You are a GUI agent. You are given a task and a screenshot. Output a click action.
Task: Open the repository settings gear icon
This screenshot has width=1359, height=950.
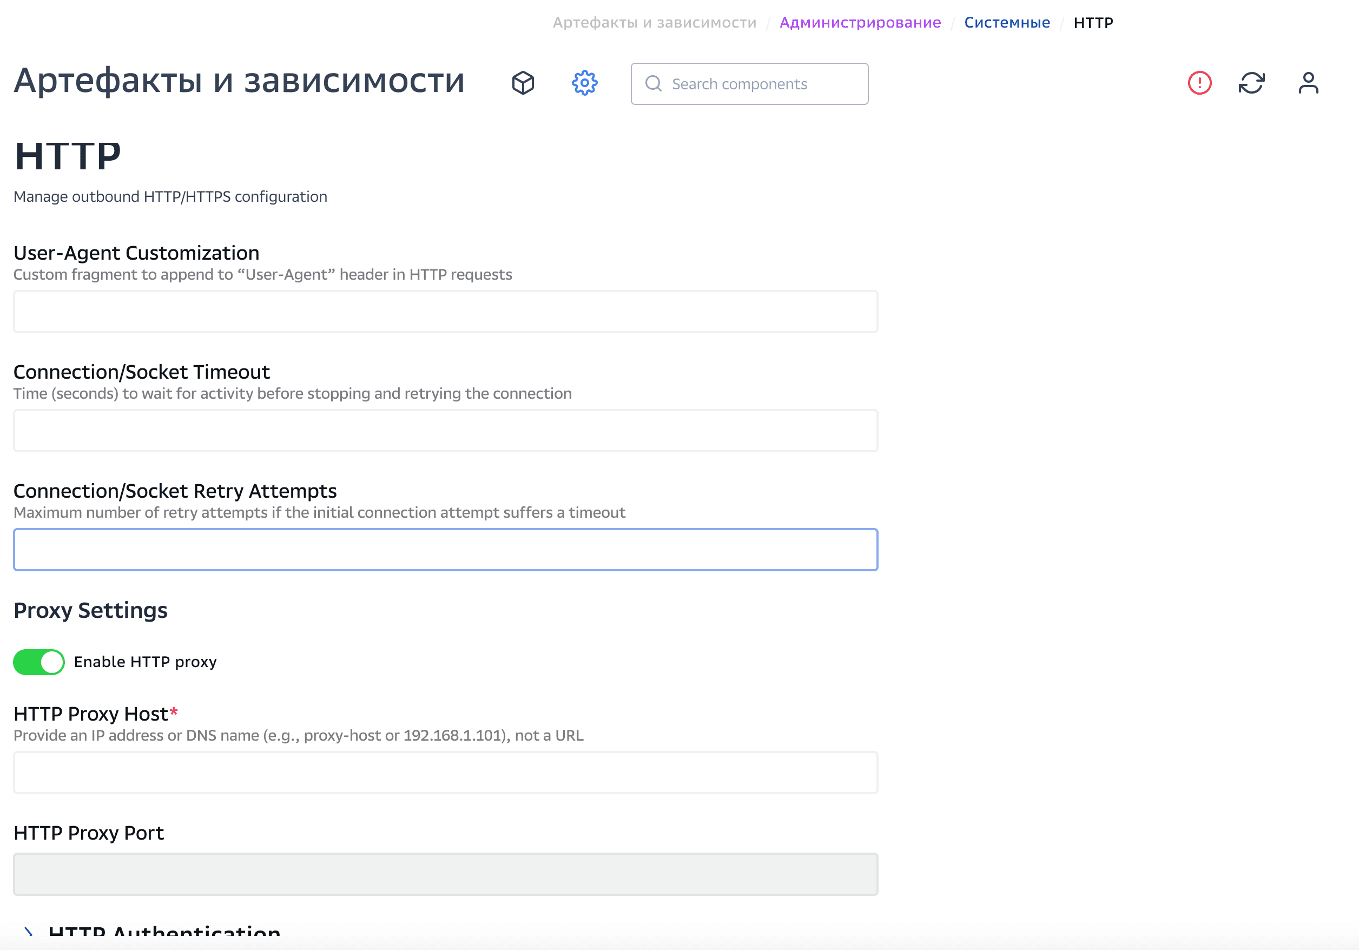click(x=584, y=83)
